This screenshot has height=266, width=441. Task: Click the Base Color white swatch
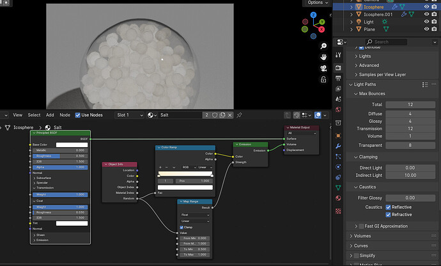pyautogui.click(x=72, y=145)
